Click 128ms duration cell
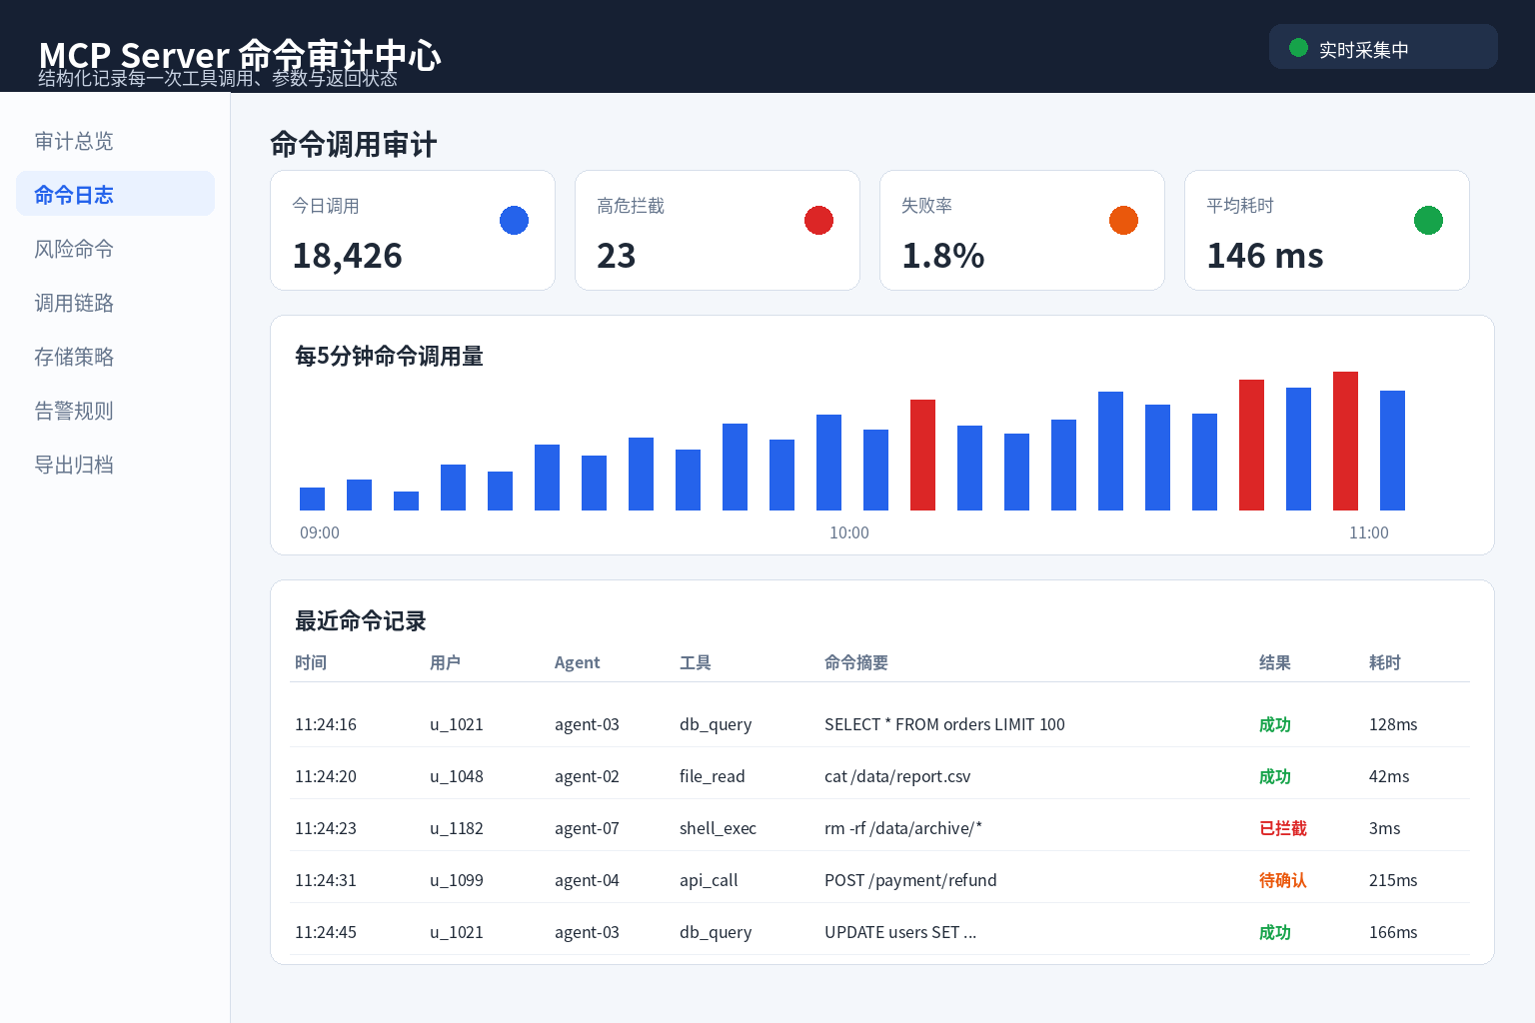This screenshot has height=1023, width=1535. 1393,724
